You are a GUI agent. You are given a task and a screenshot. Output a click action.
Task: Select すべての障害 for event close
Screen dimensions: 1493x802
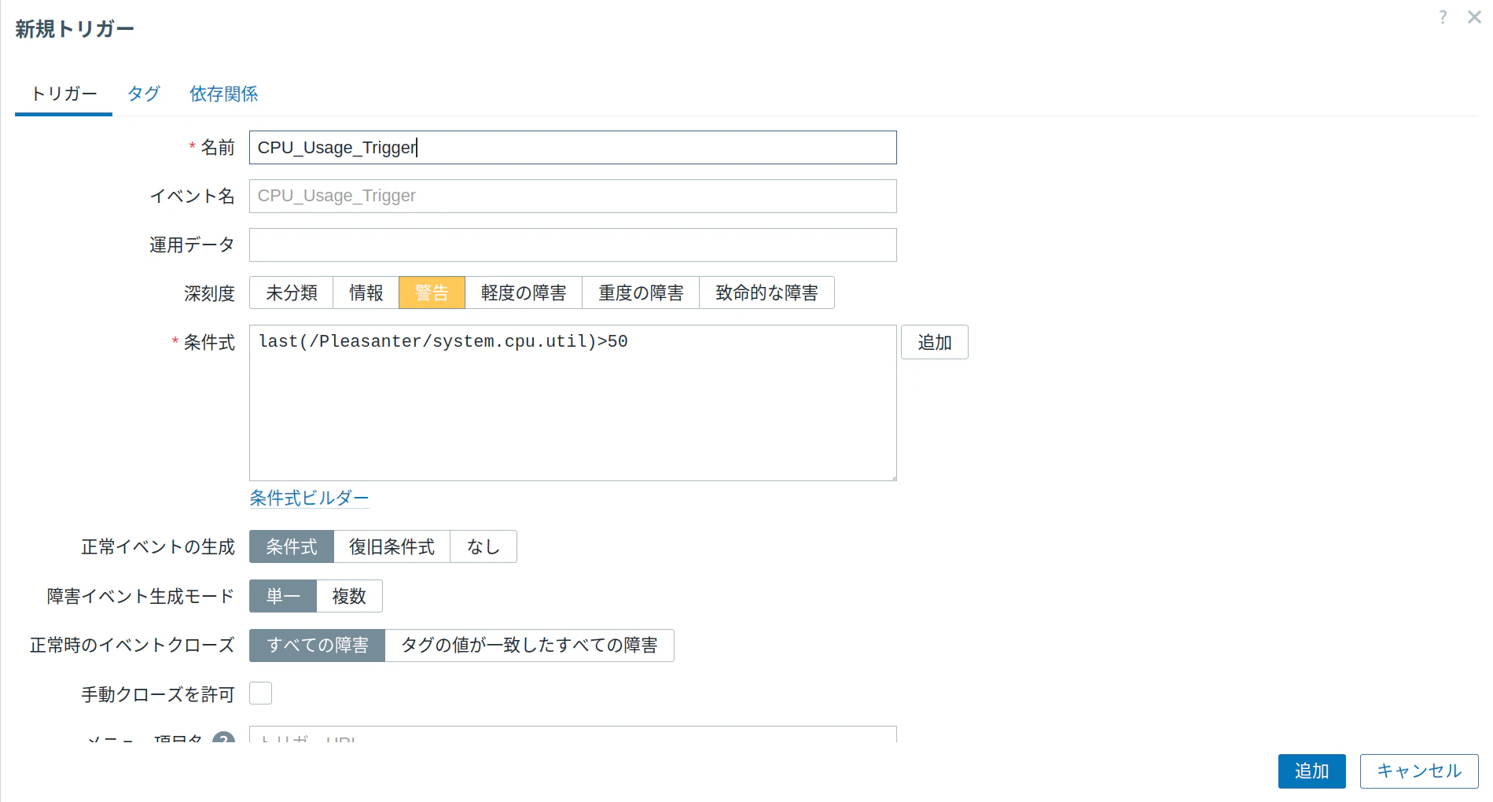(318, 646)
